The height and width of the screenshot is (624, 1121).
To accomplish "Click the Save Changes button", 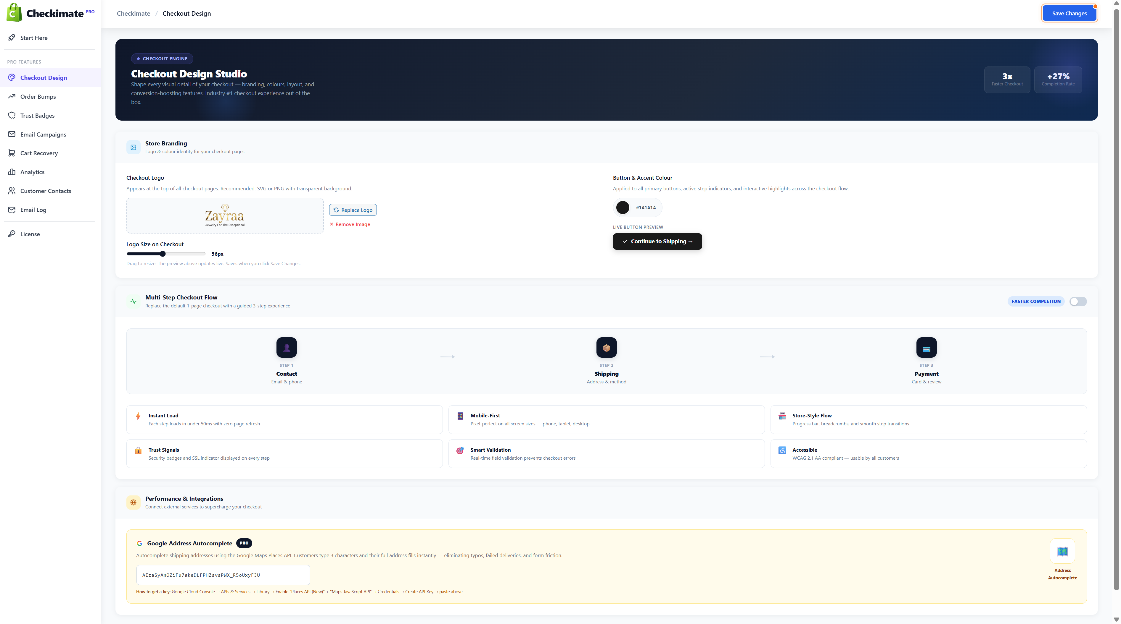I will click(1069, 13).
